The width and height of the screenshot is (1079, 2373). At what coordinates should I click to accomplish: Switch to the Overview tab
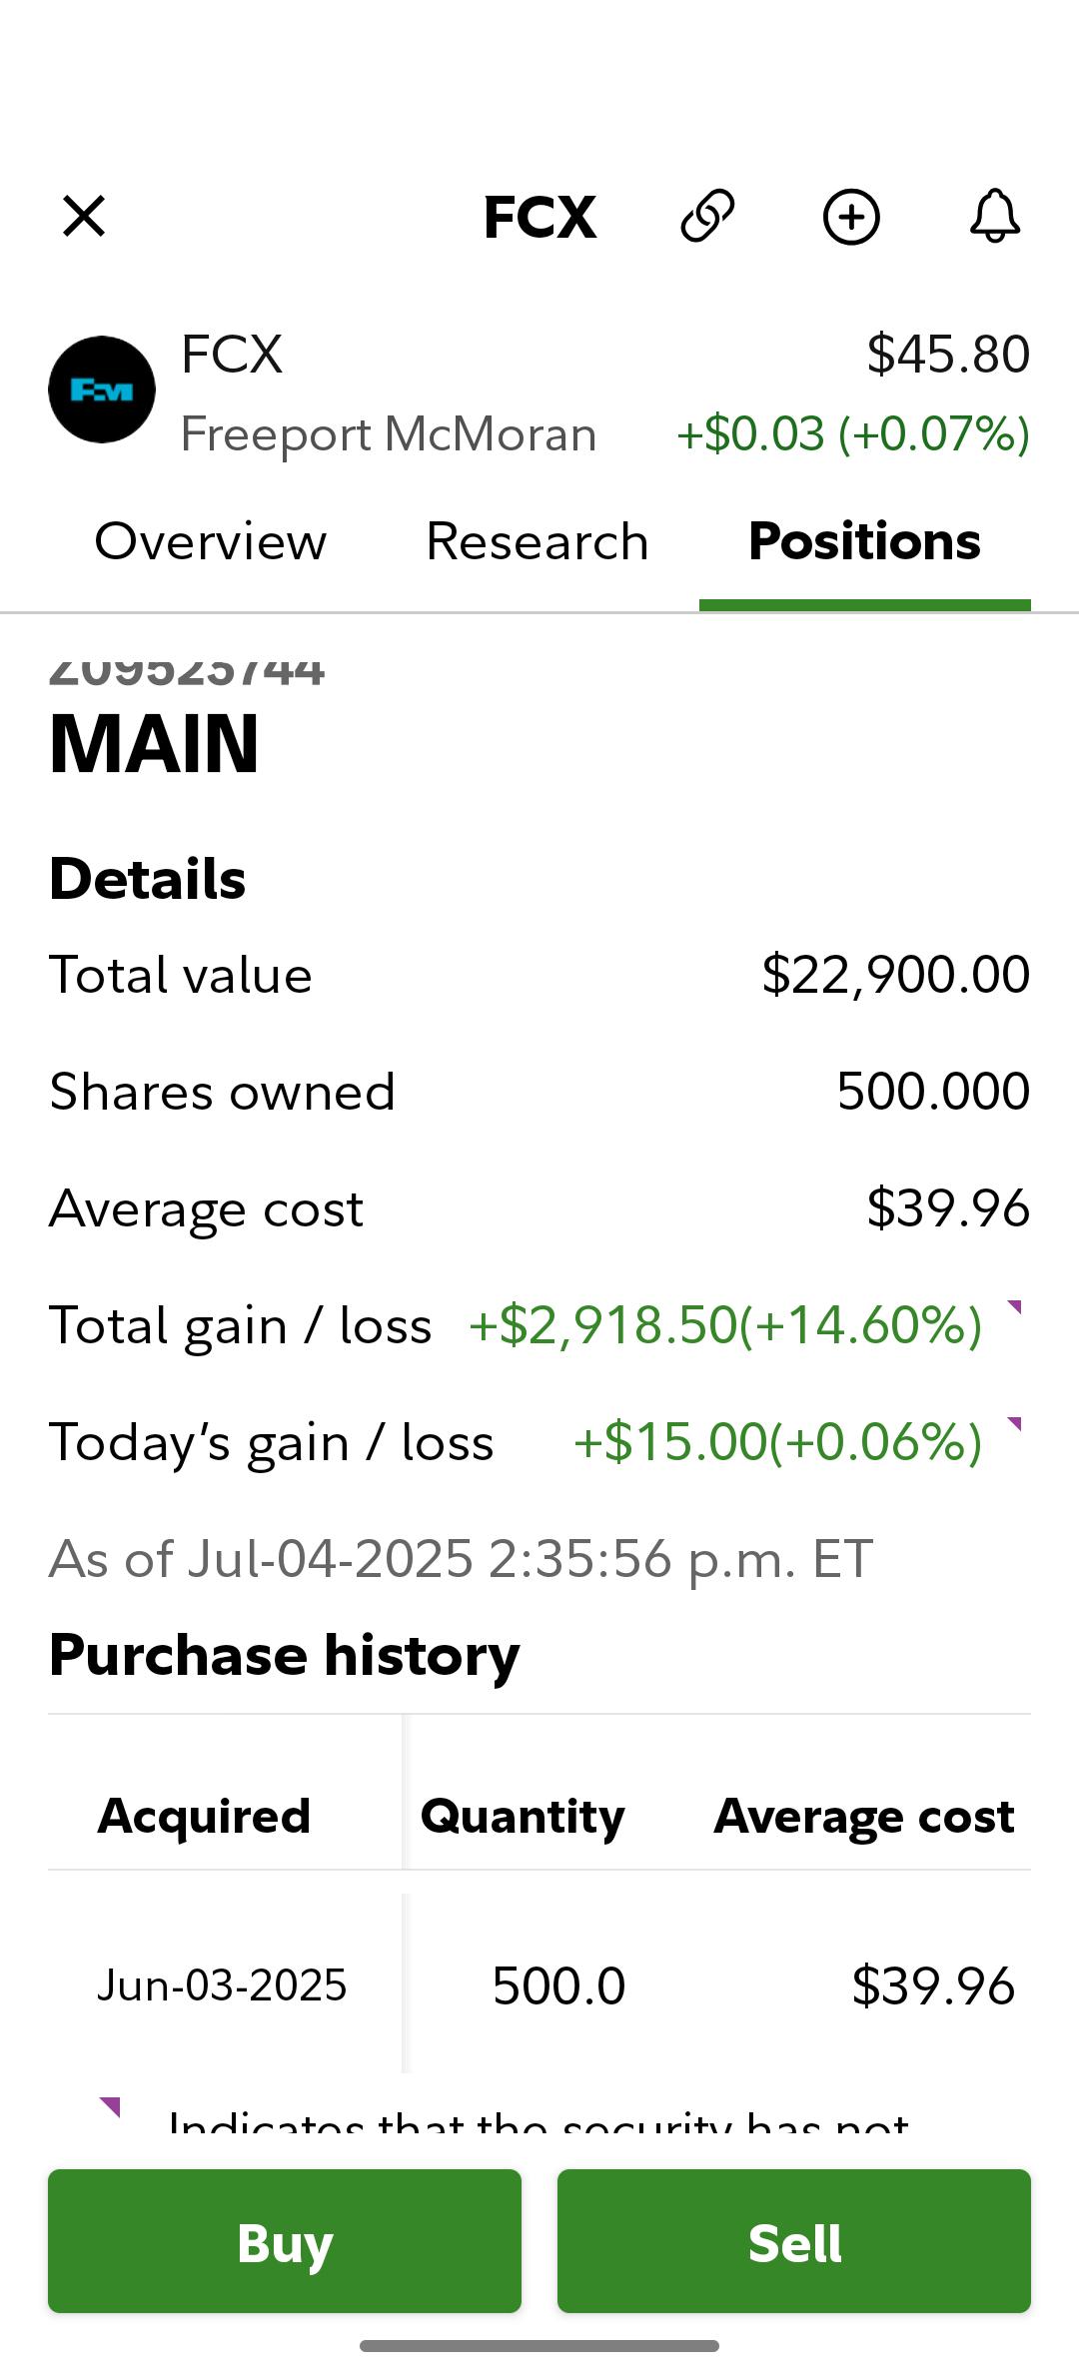coord(211,541)
